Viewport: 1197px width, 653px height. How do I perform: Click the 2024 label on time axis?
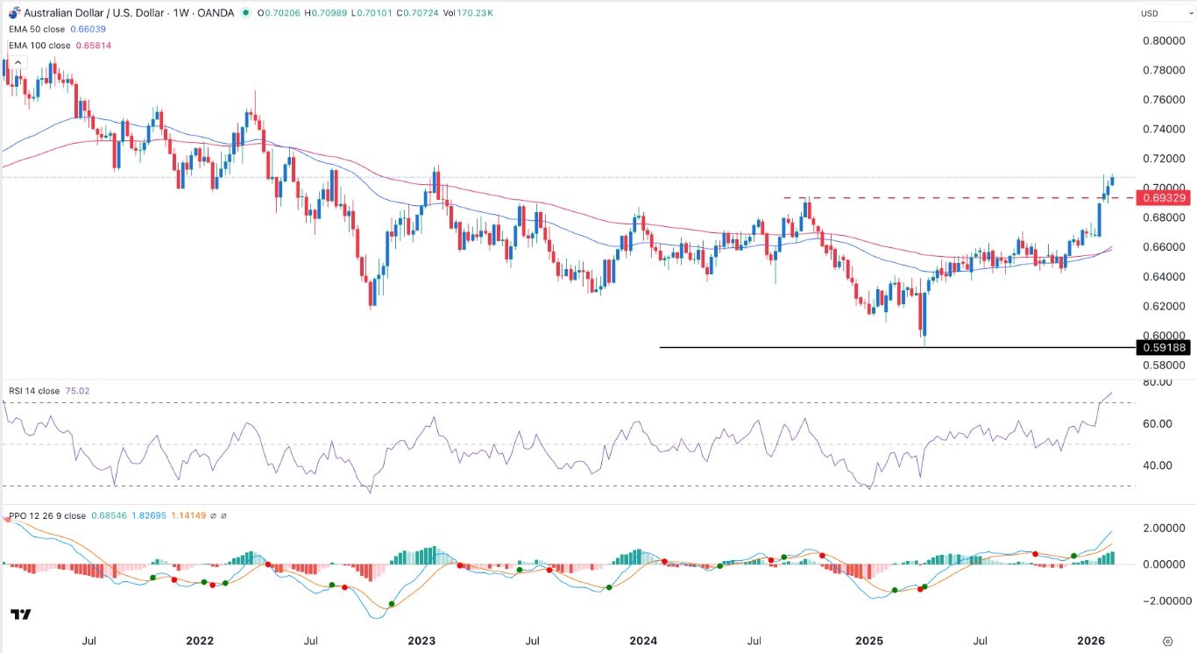click(644, 642)
